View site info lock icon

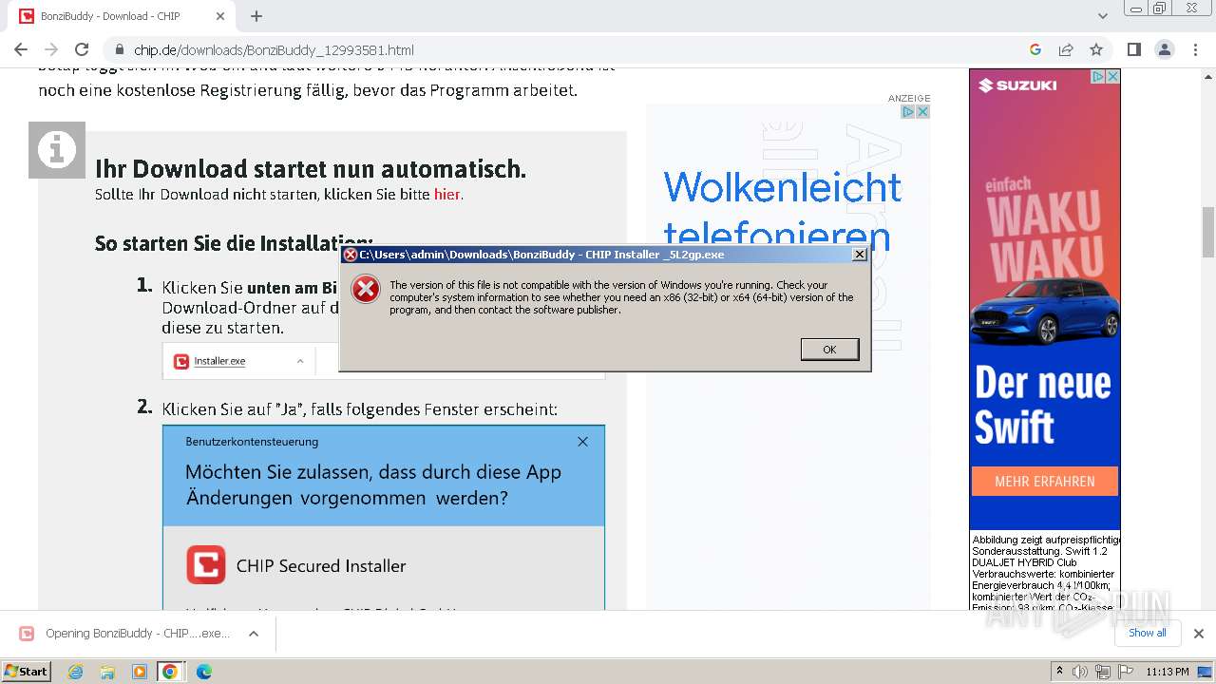point(120,49)
